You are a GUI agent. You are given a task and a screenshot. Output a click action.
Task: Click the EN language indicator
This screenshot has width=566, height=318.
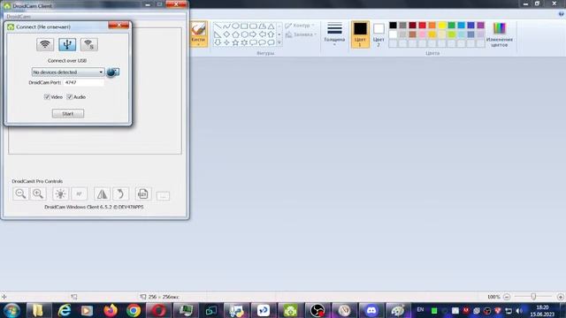click(x=421, y=310)
